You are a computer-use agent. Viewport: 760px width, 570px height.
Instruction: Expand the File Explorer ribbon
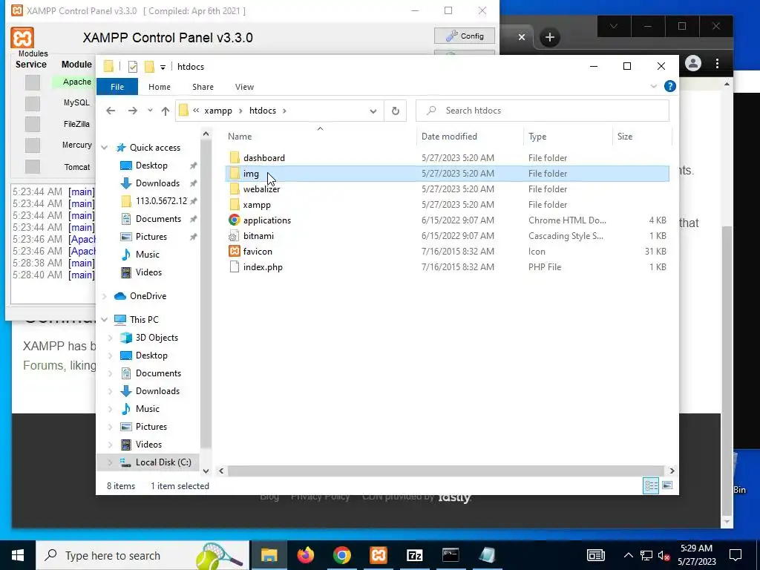(653, 86)
